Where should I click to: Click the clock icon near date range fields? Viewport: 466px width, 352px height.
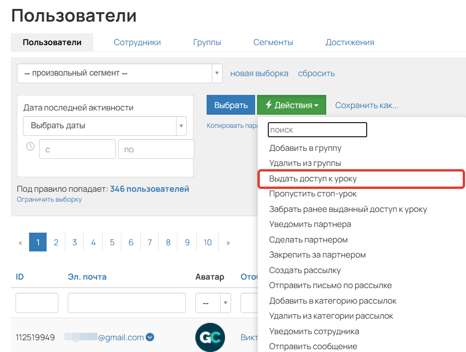pyautogui.click(x=30, y=146)
